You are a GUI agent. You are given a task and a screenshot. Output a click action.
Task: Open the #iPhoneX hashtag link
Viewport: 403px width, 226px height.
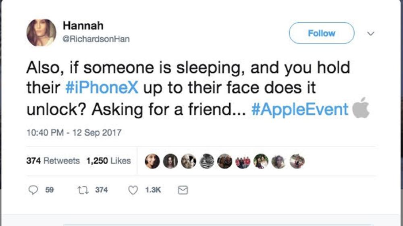click(101, 88)
